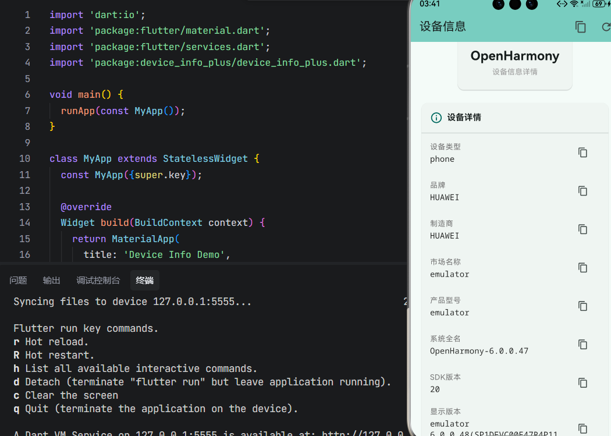
Task: Click the 'Flutter run key commands.' line
Action: click(86, 328)
